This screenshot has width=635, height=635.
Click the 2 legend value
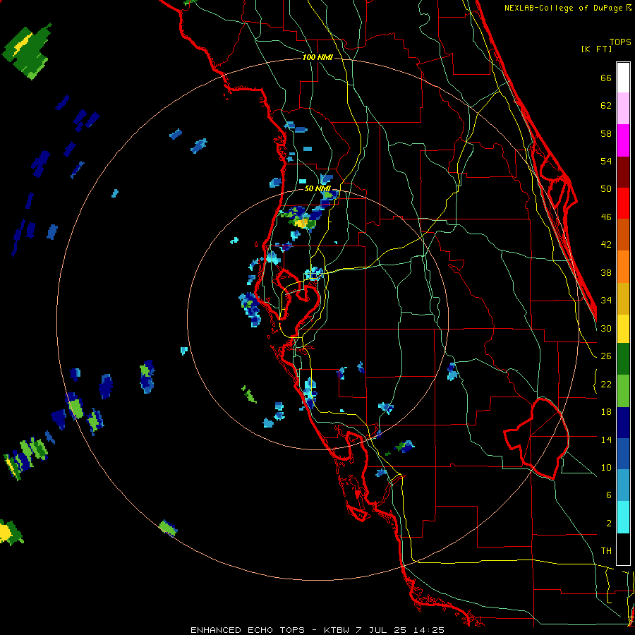coord(608,524)
